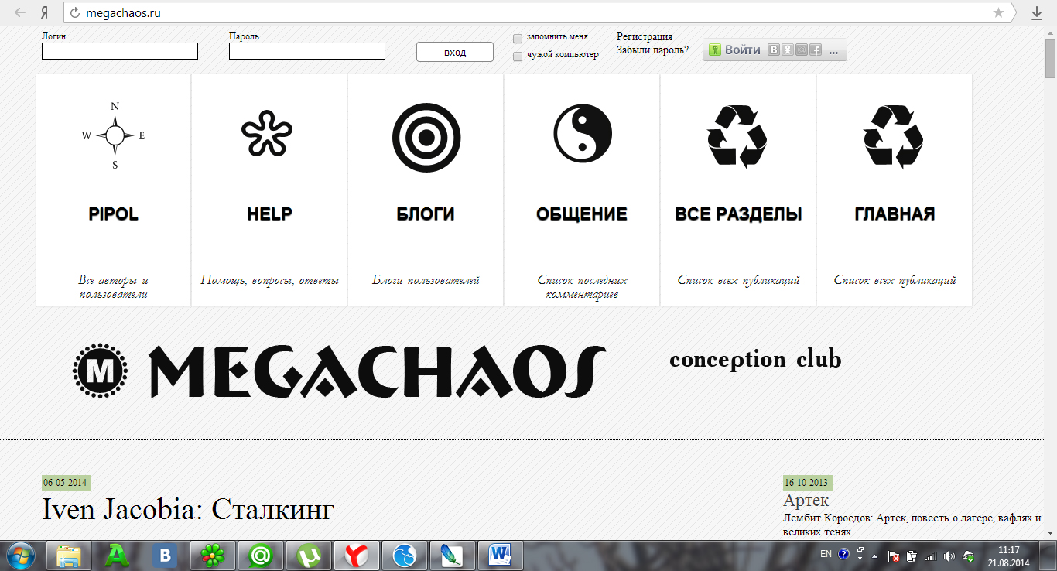This screenshot has width=1057, height=571.
Task: Click the compass icon above PIPOL
Action: (115, 136)
